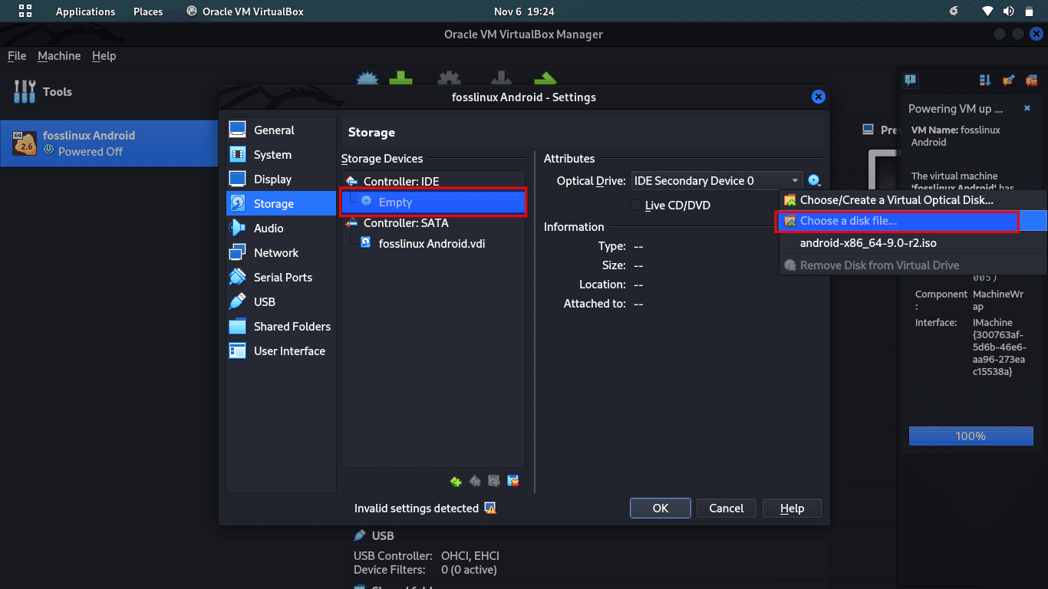Open the Machine menu

click(59, 56)
